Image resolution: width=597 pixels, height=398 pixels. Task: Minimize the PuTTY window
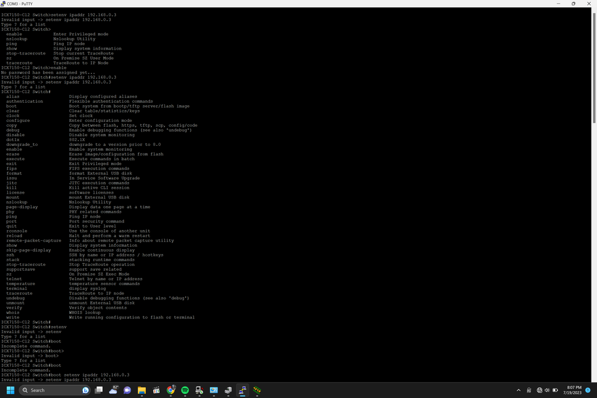[x=556, y=4]
